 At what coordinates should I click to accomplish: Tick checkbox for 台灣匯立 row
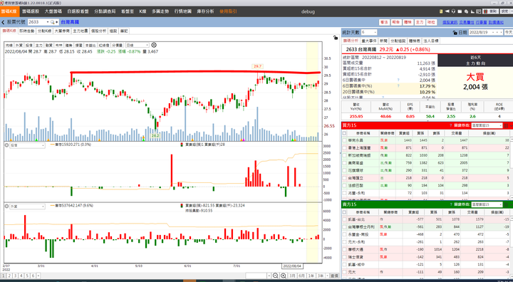344,178
